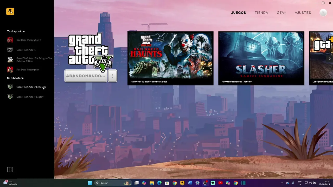The width and height of the screenshot is (333, 187).
Task: Click the Rockstar Games logo in the launcher
Action: [x=10, y=11]
